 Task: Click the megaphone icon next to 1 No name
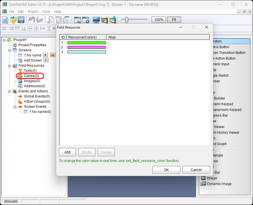(x=53, y=55)
